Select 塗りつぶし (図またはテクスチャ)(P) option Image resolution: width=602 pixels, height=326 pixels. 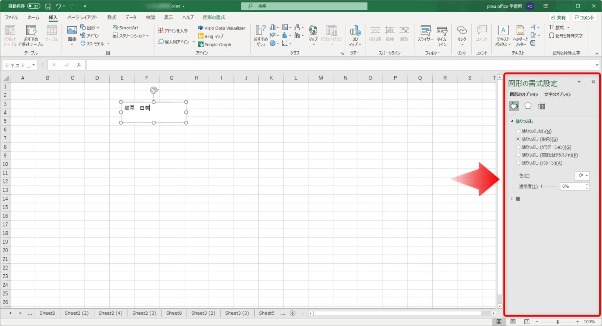pos(518,155)
